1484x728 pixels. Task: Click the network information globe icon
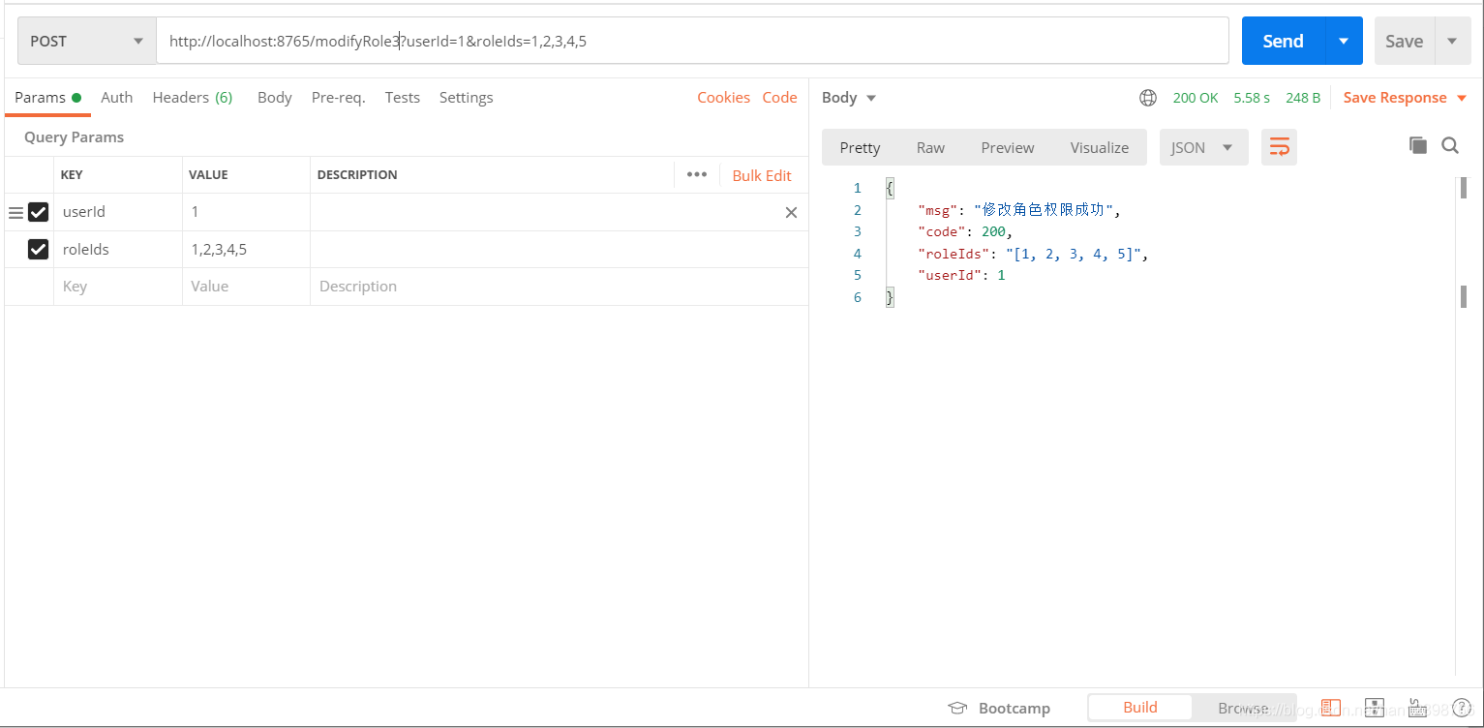tap(1148, 98)
